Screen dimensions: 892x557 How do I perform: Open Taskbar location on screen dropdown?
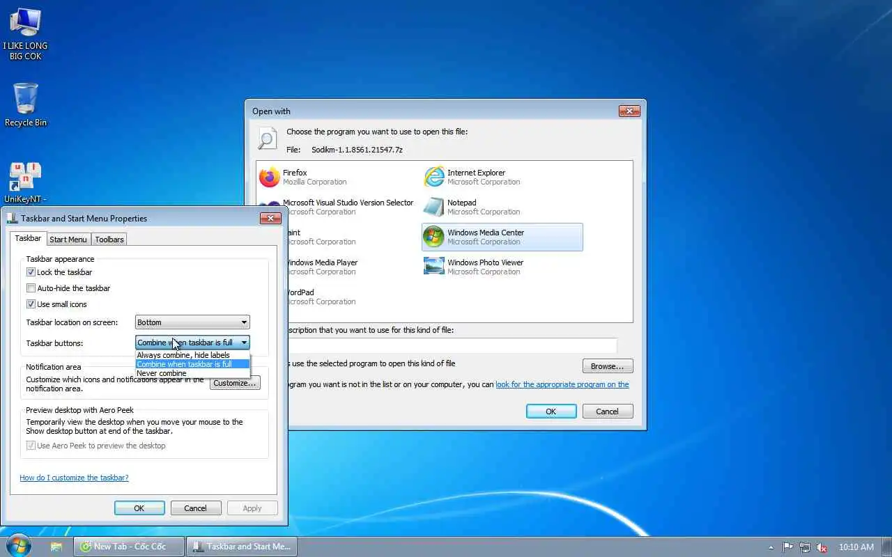click(192, 322)
